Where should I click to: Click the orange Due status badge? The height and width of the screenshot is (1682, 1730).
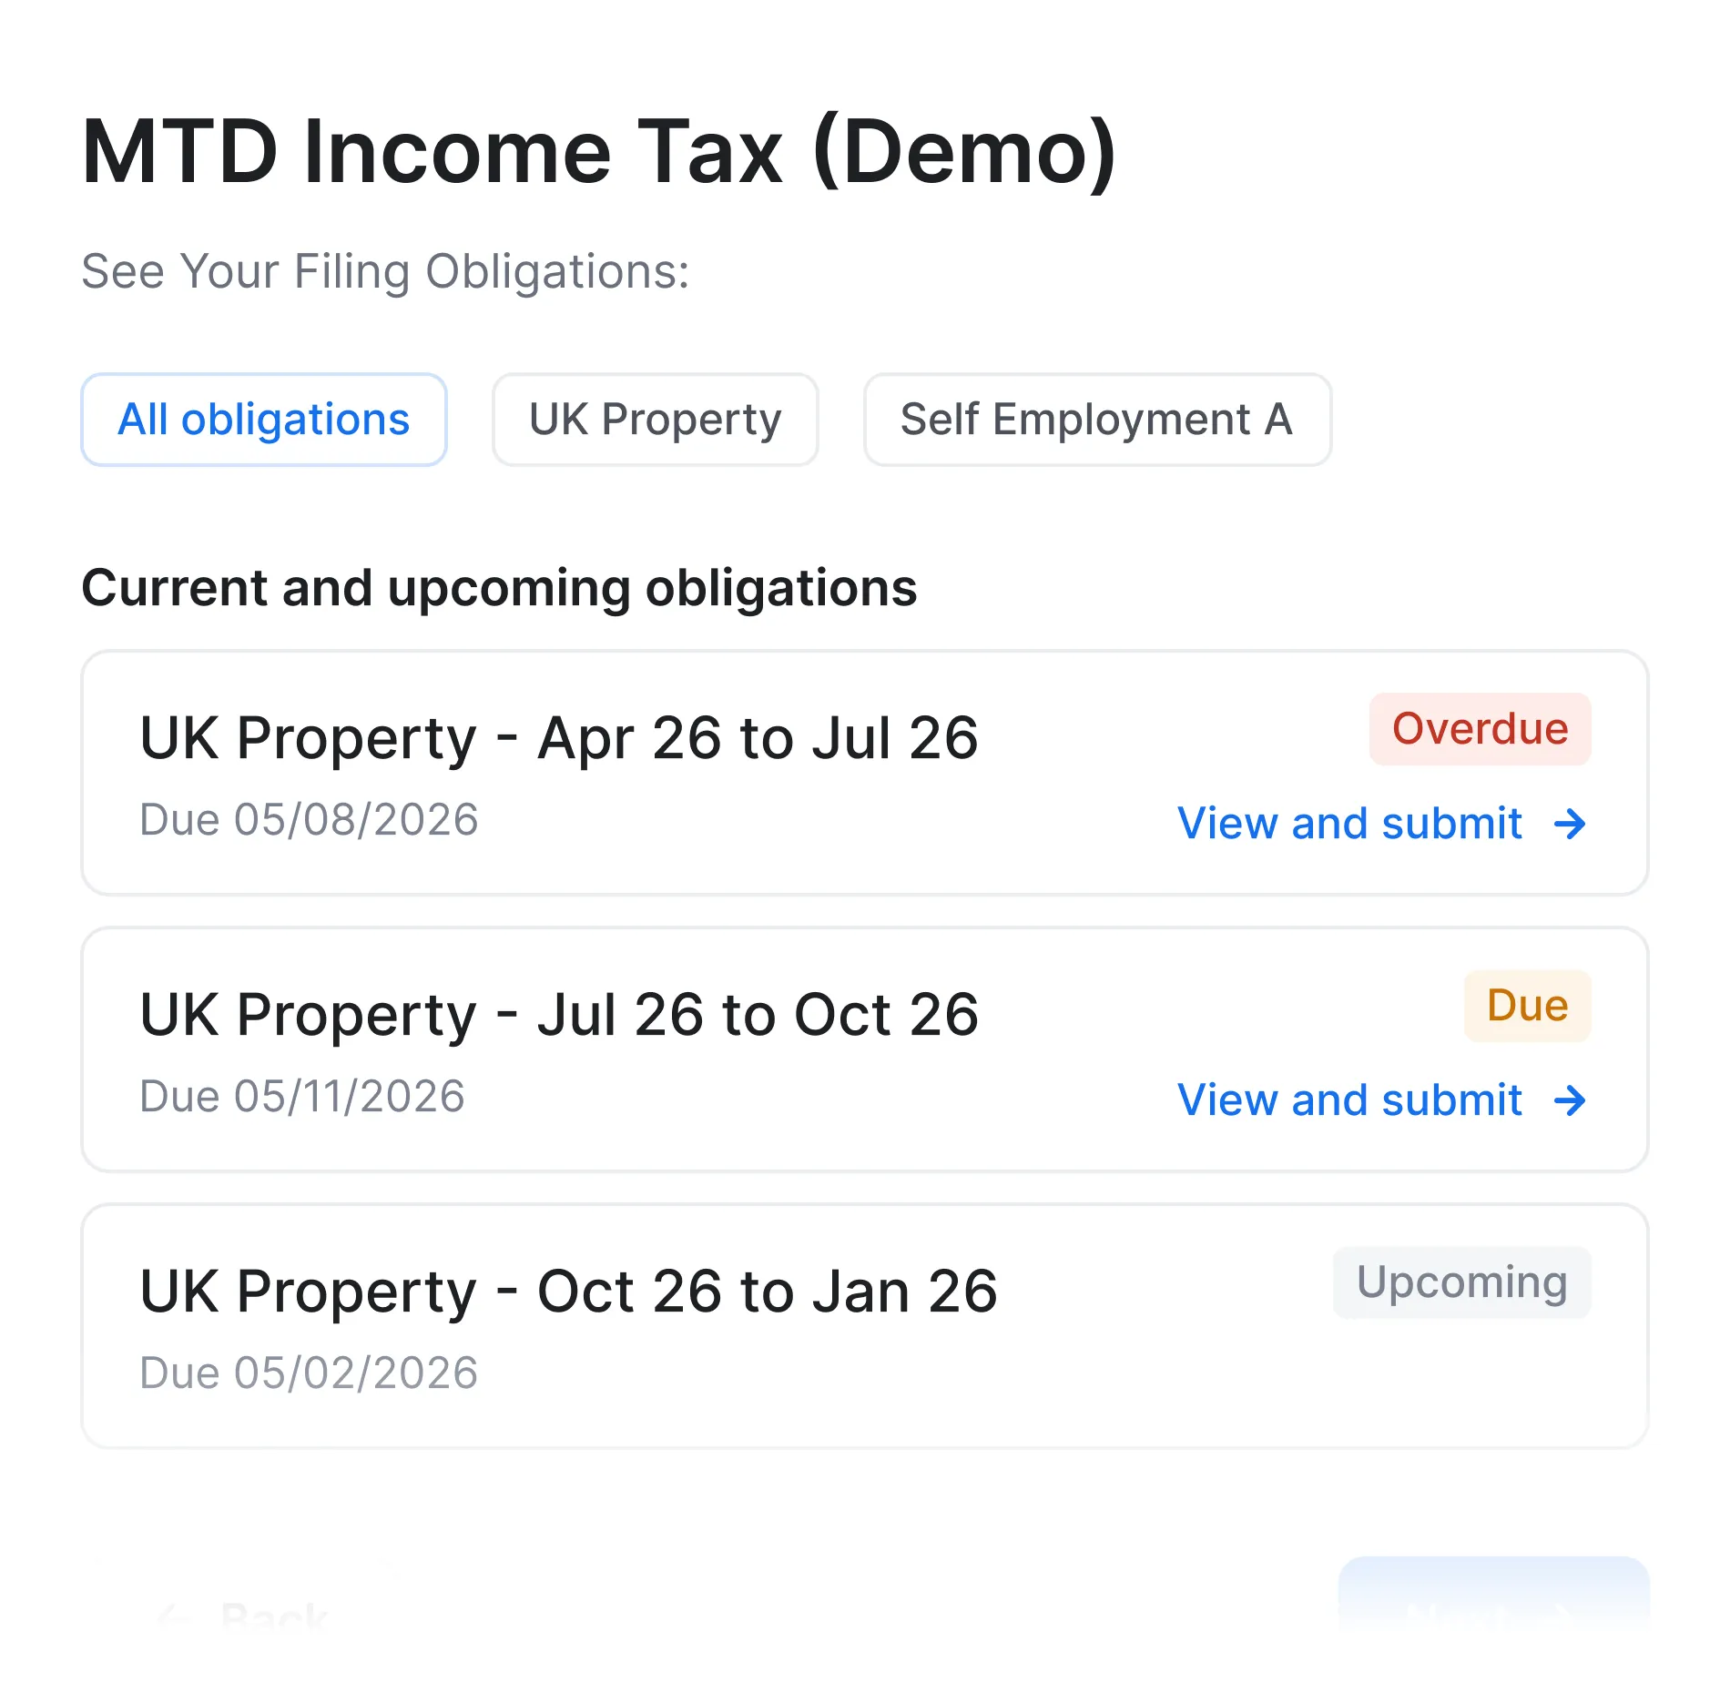(x=1526, y=1005)
